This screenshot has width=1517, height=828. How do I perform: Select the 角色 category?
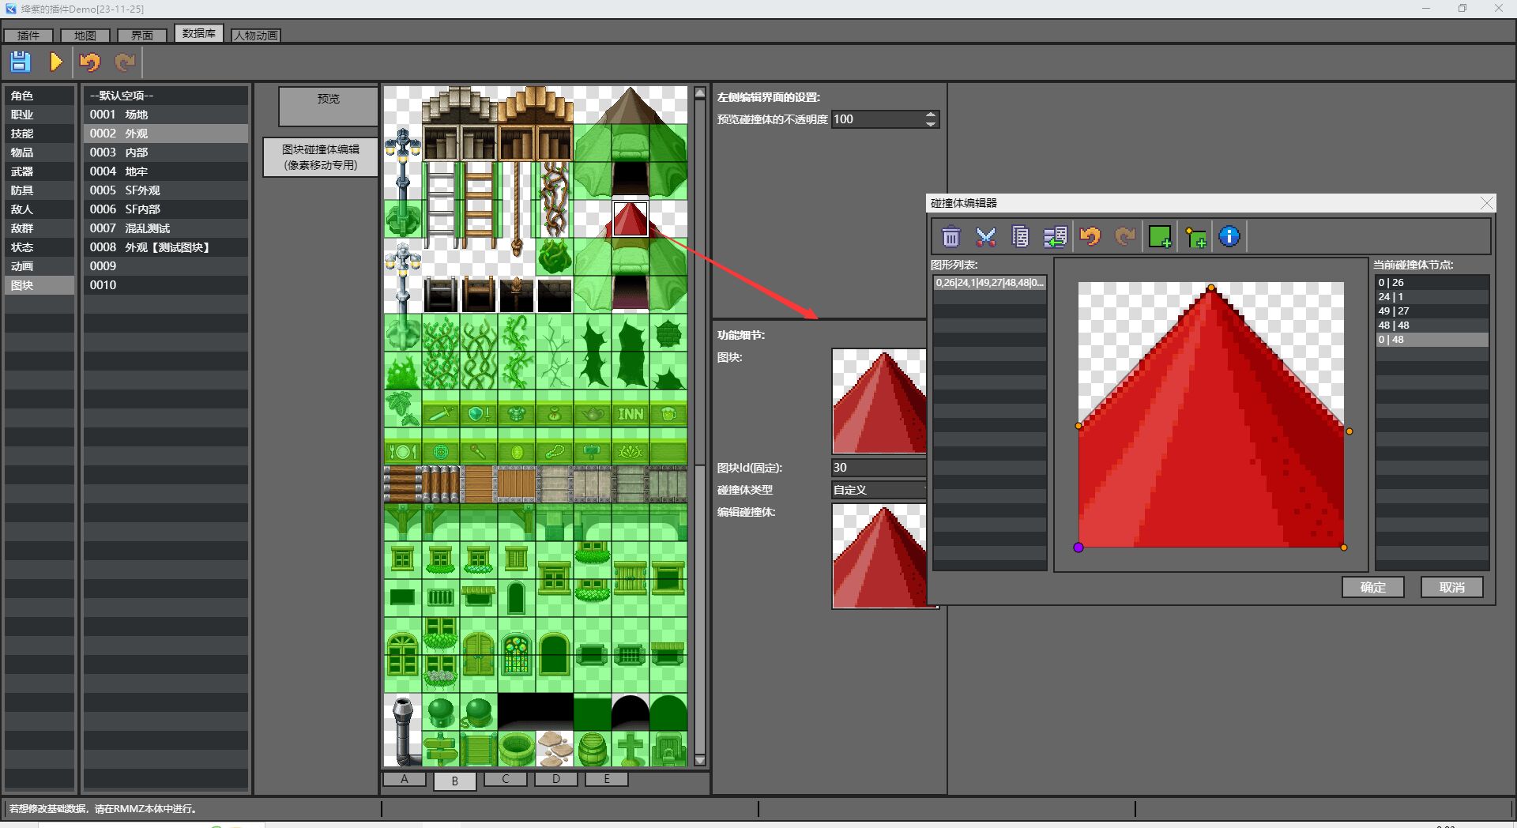[40, 96]
